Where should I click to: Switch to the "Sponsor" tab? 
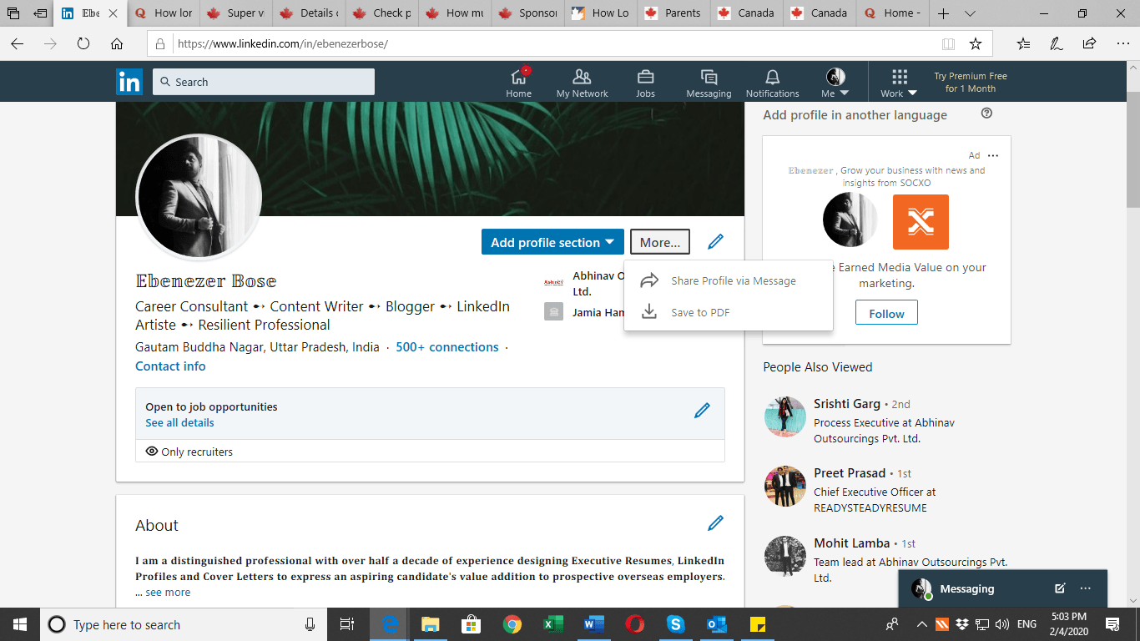pos(528,13)
